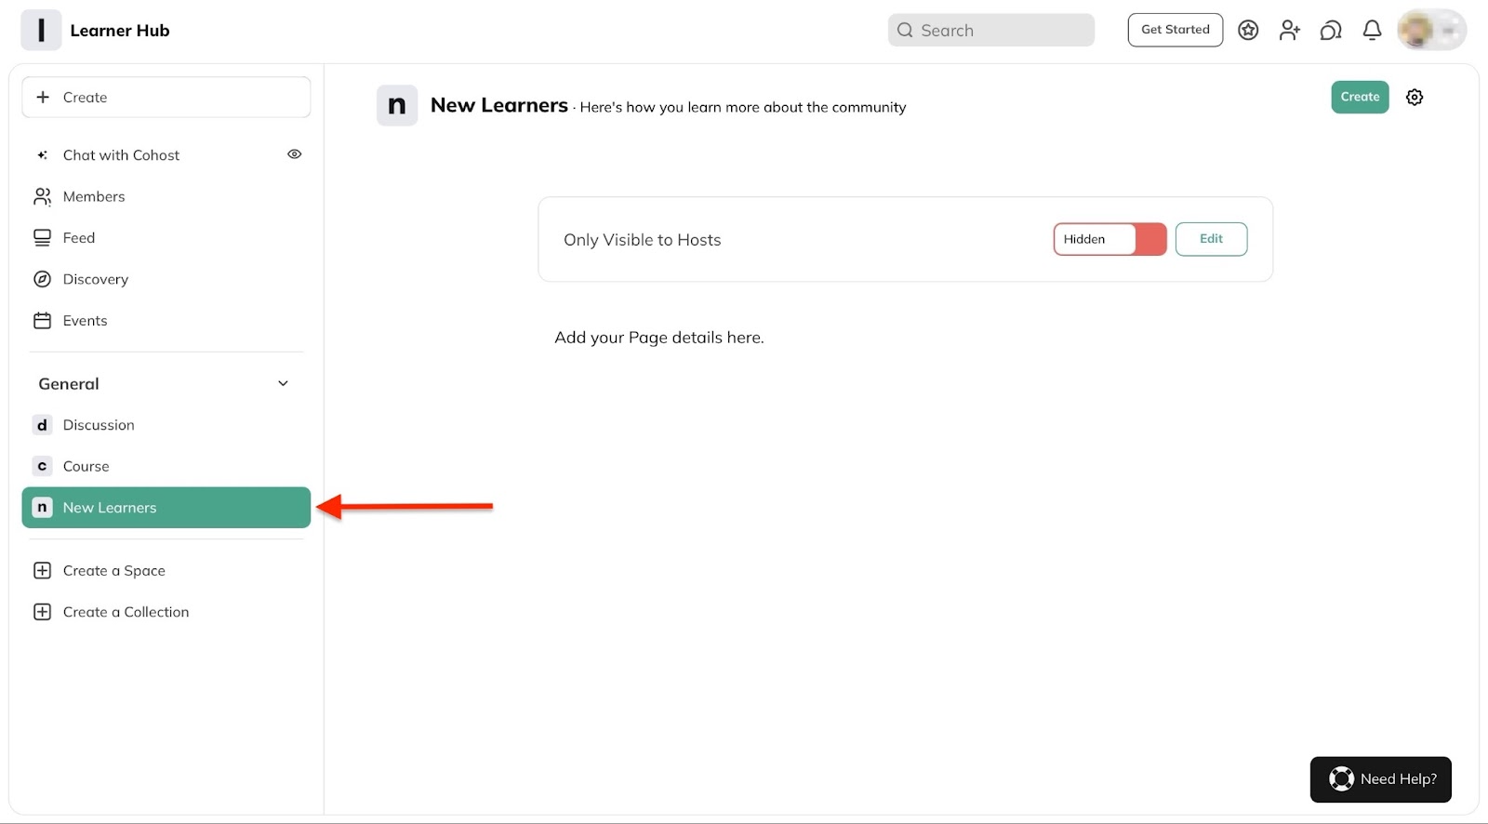This screenshot has height=824, width=1488.
Task: Click the plus icon beside Create a Collection
Action: click(42, 612)
